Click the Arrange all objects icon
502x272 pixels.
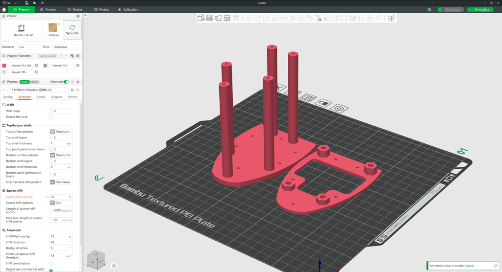pyautogui.click(x=227, y=18)
